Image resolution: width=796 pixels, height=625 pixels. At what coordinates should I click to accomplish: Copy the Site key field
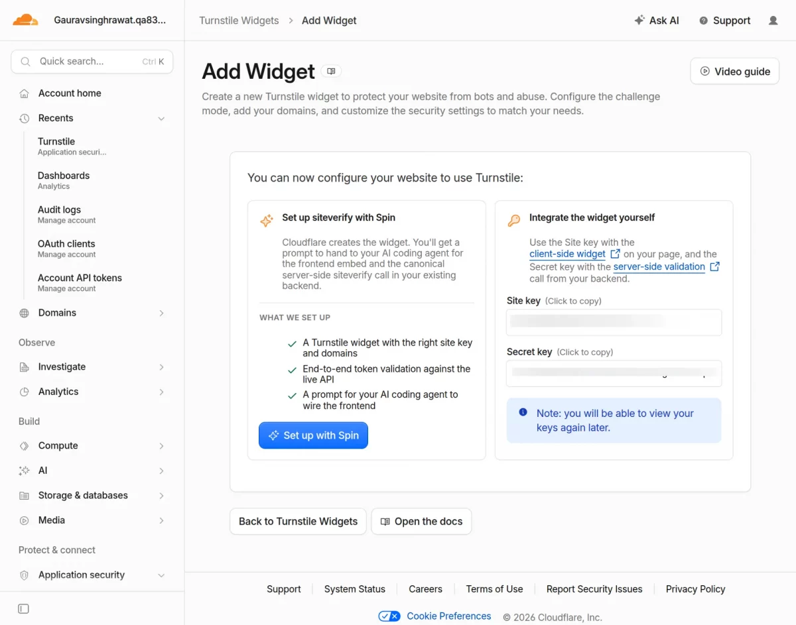pos(614,323)
